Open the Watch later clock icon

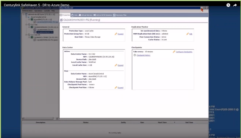pos(228,5)
